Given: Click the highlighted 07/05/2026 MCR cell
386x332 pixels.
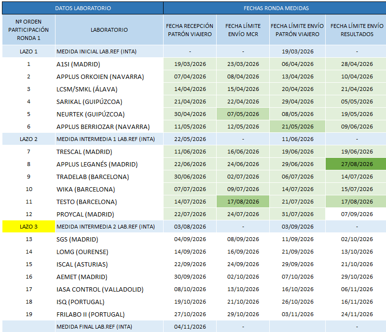Looking at the screenshot, I should (243, 114).
